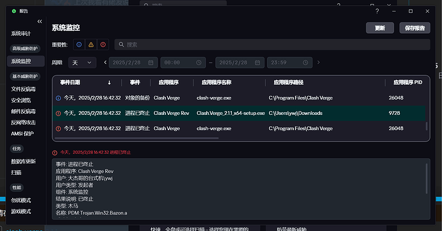
Task: Click alert icon beside the red details heading
Action: (54, 153)
